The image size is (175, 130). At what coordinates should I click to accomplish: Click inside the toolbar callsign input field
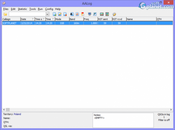tap(27, 14)
